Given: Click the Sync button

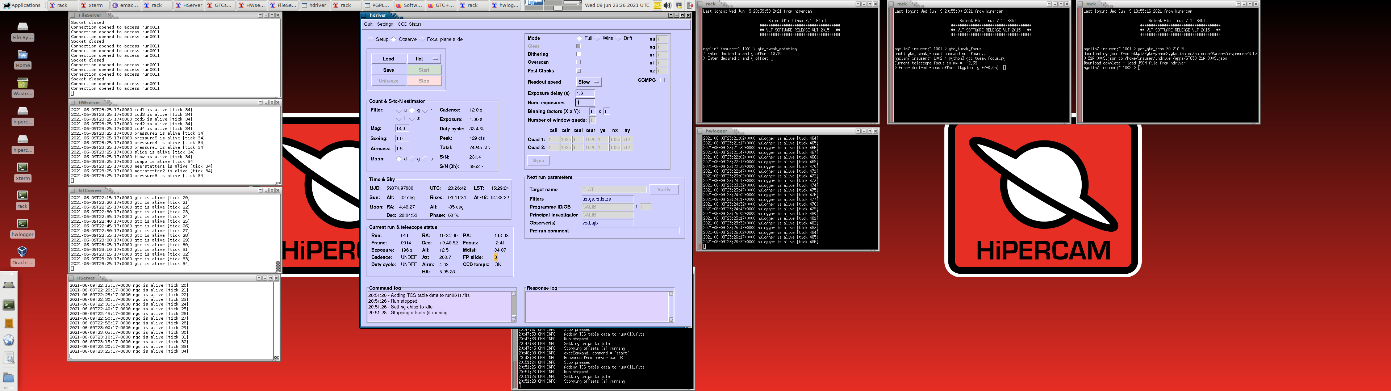Looking at the screenshot, I should (538, 160).
